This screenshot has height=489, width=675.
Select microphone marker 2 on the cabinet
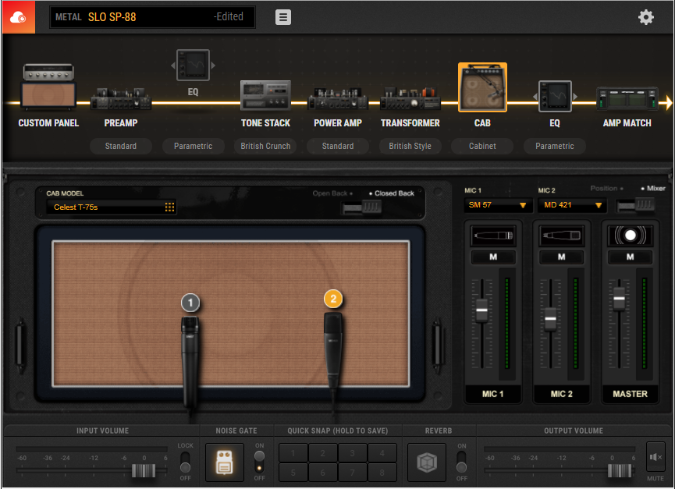pyautogui.click(x=333, y=299)
